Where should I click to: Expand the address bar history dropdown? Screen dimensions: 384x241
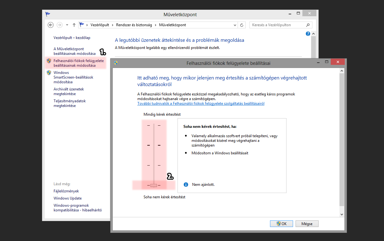coord(235,25)
